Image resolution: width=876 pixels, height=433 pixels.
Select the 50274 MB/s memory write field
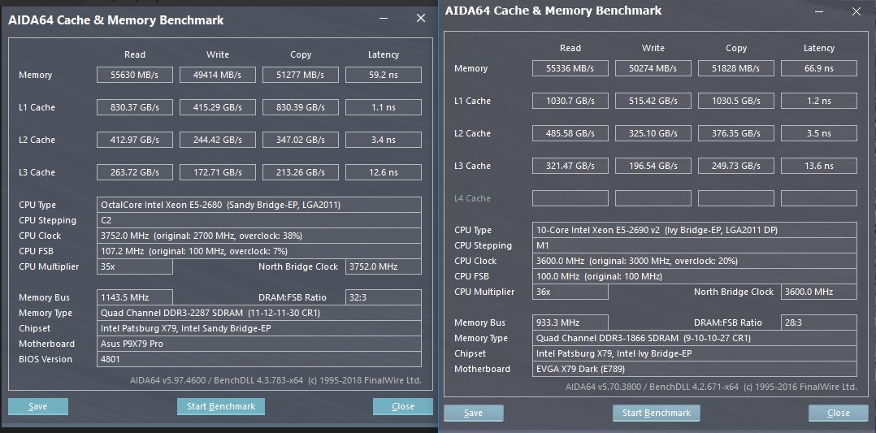(653, 68)
